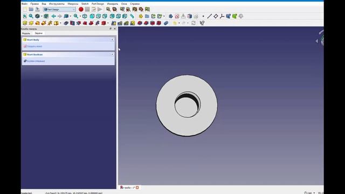The width and height of the screenshot is (345, 194).
Task: Open the Make link dropdown arrow
Action: pyautogui.click(x=164, y=16)
